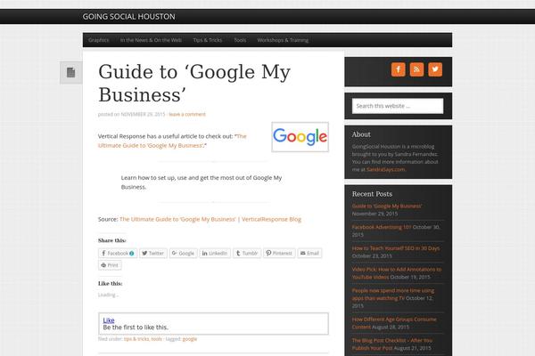
Task: Click the Recent Posts sidebar heading
Action: 372,194
